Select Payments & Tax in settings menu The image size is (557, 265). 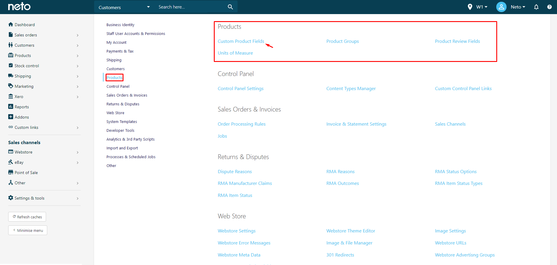coord(120,51)
